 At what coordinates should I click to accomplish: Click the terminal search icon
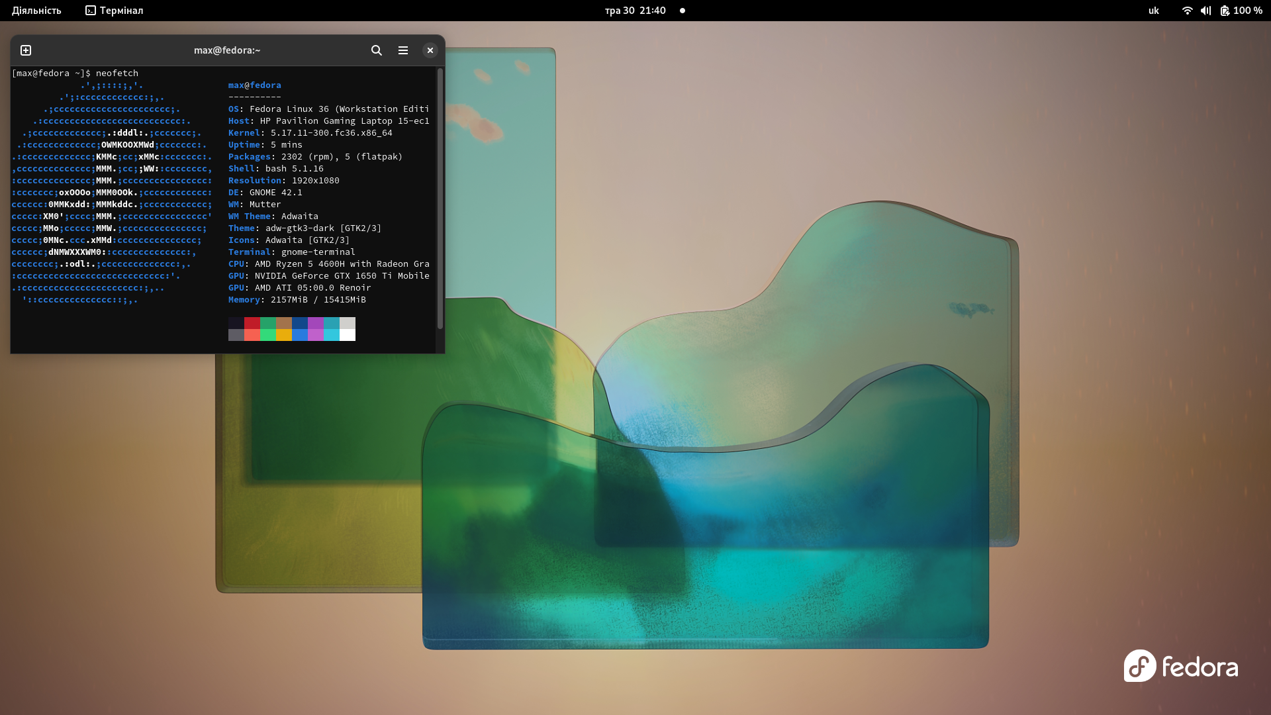(376, 50)
